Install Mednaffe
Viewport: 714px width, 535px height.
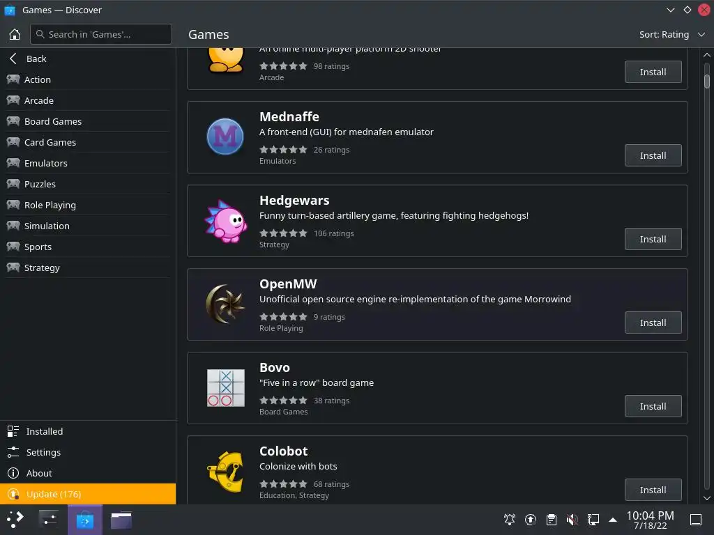pyautogui.click(x=653, y=155)
